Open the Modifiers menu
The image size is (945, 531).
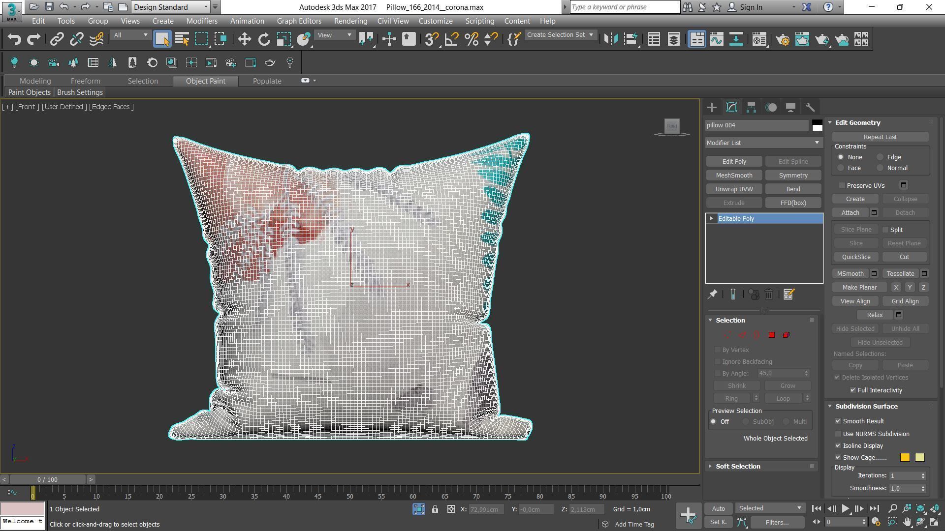202,21
